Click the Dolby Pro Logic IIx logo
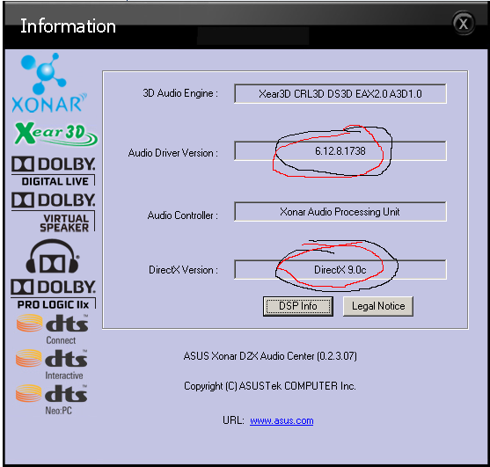Screen dimensions: 490x467 [x=53, y=294]
